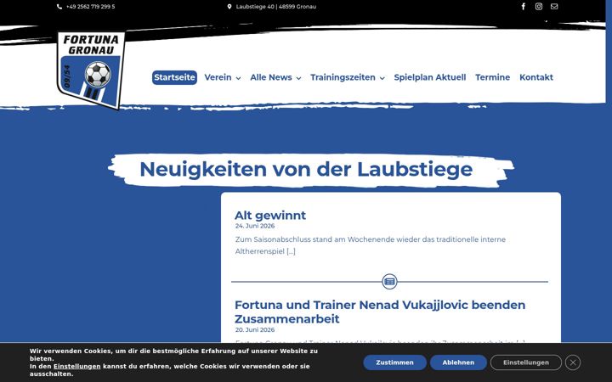Click the news separator icon between articles
Image resolution: width=612 pixels, height=382 pixels.
pyautogui.click(x=389, y=282)
